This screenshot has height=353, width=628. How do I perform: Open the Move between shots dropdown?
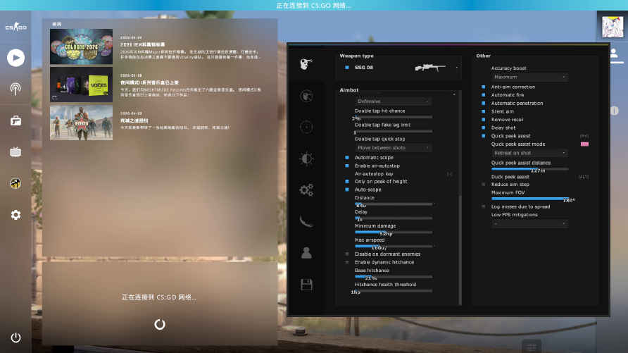[x=393, y=148]
